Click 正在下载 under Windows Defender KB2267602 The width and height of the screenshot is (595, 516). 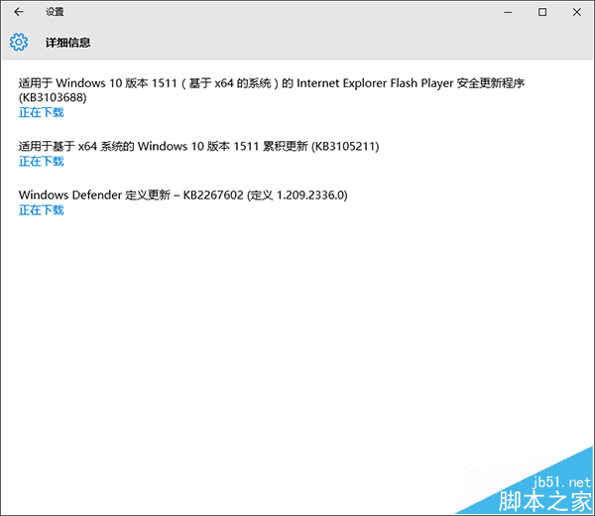(42, 210)
